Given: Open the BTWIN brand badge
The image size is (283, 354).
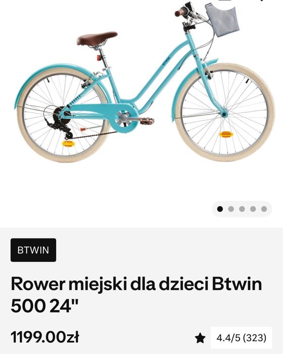Looking at the screenshot, I should 33,250.
